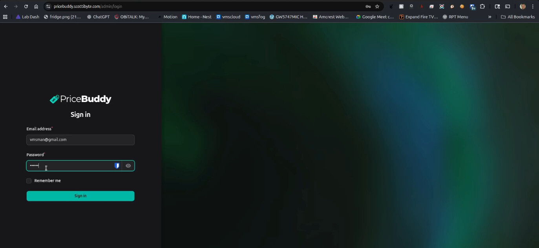Click the RSS feed extension icon
This screenshot has width=539, height=248.
point(401,6)
